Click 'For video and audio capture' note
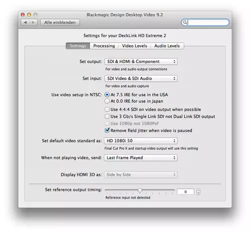The width and height of the screenshot is (250, 233). click(127, 86)
